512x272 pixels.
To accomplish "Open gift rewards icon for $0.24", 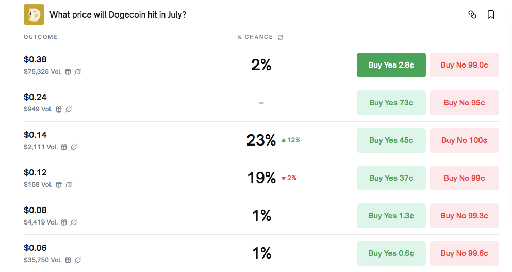I will pos(59,109).
